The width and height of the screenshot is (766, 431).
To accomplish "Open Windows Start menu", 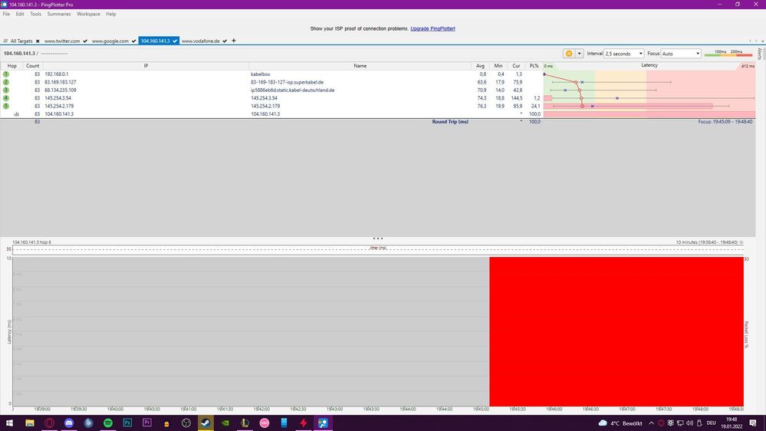I will pos(9,423).
